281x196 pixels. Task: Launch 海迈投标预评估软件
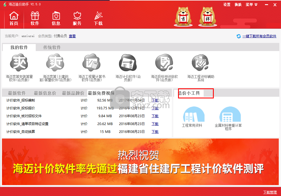coord(164,68)
